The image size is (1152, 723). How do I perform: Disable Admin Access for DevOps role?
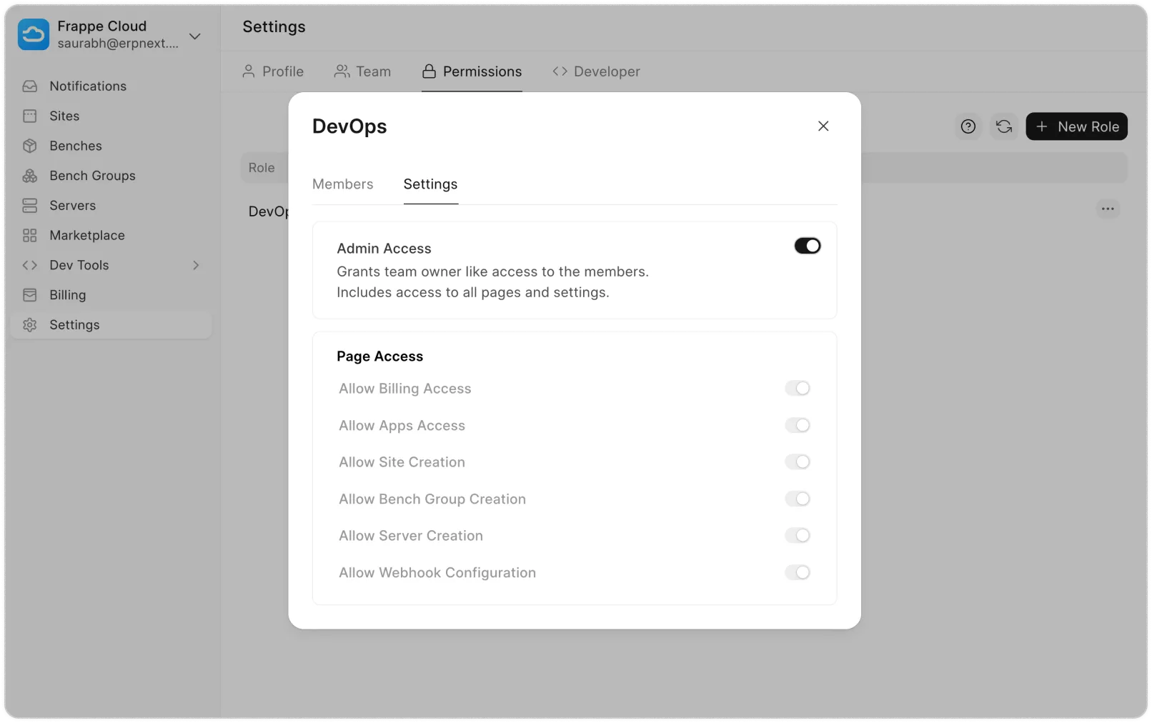point(807,245)
